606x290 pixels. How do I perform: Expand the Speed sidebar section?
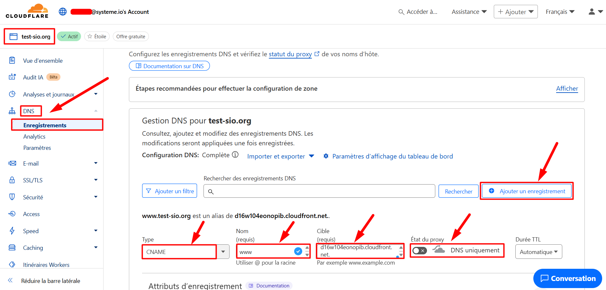tap(96, 231)
